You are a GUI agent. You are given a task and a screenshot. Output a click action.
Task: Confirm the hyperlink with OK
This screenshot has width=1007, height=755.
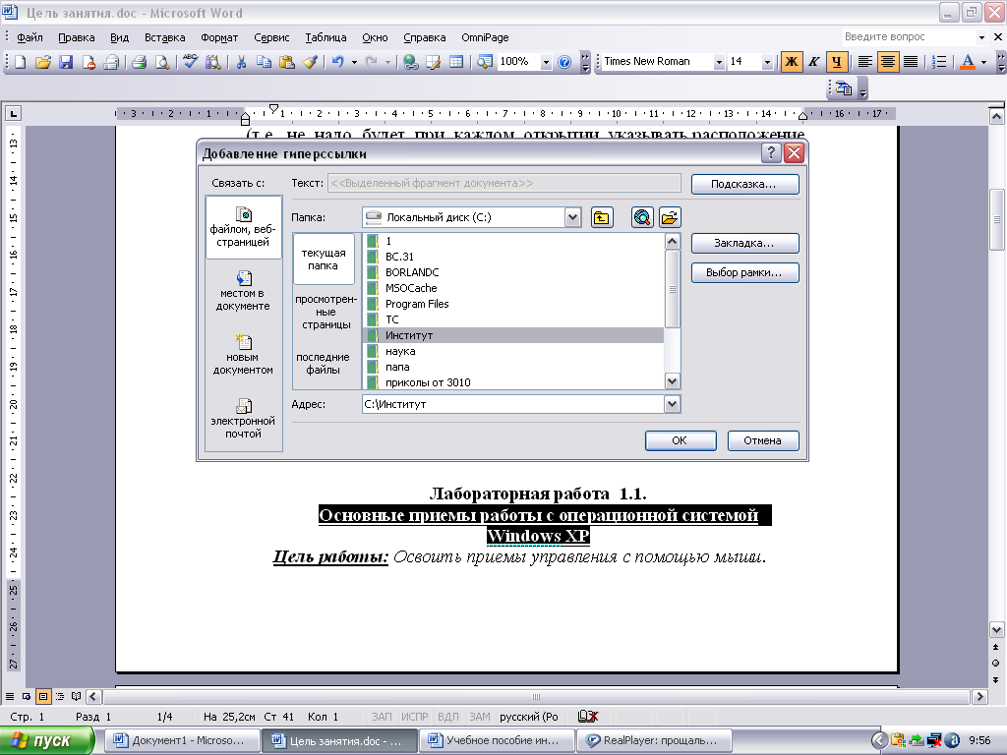pos(681,440)
